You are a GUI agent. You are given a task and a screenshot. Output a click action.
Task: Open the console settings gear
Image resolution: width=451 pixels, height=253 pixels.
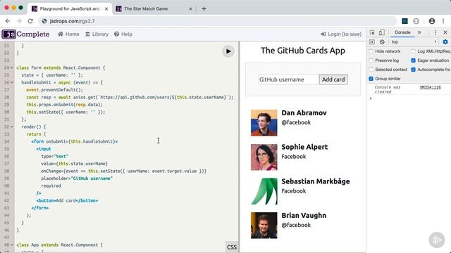pos(445,42)
